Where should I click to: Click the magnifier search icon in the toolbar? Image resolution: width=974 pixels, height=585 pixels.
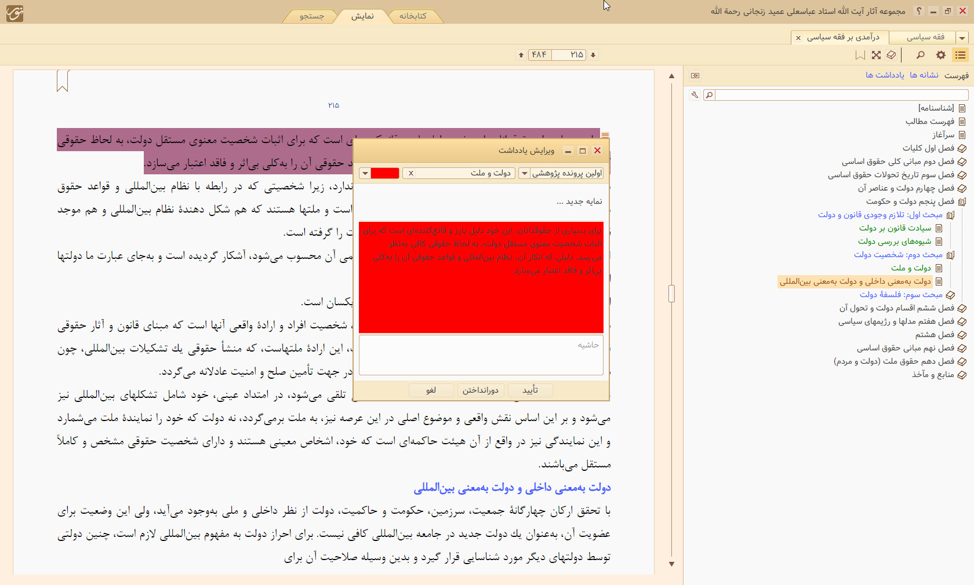coord(920,55)
